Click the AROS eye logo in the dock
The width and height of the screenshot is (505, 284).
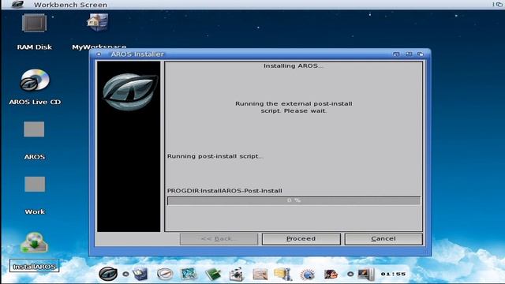click(x=108, y=274)
